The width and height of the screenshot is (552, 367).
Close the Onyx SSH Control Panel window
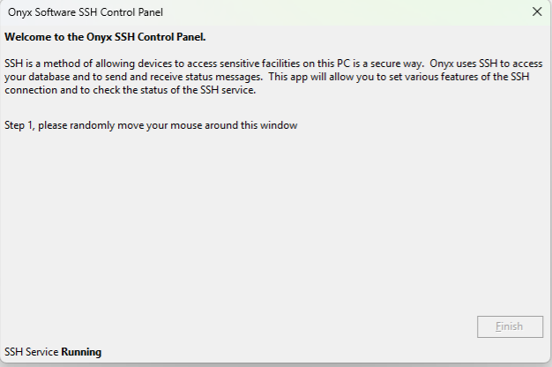click(537, 12)
